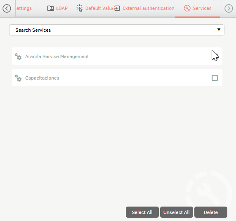Screen dimensions: 236x221
Task: Click the LDAP folder icon
Action: tap(51, 8)
